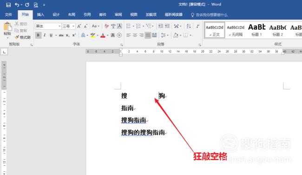The width and height of the screenshot is (302, 175).
Task: Open the borders button
Action: (186, 35)
